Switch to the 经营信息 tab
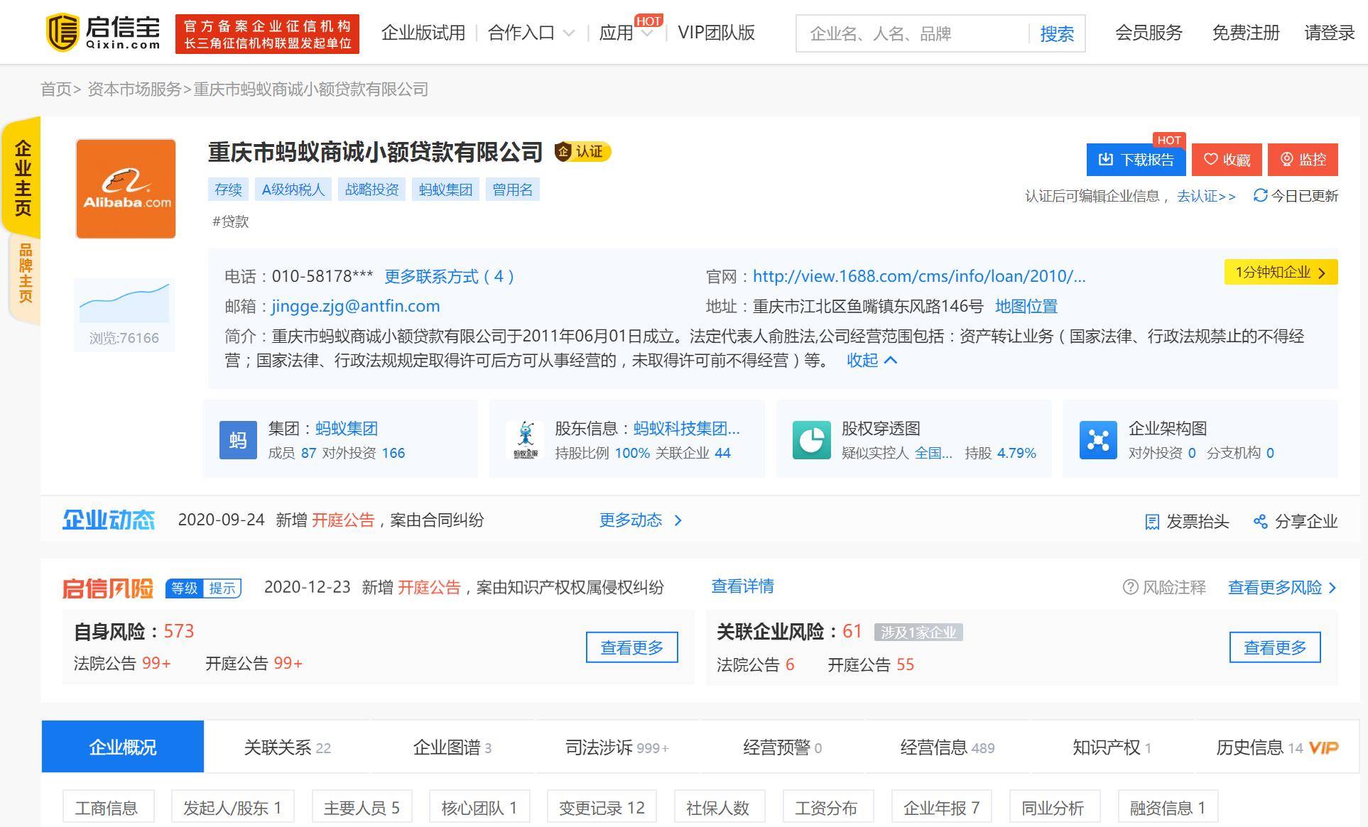This screenshot has height=827, width=1368. click(x=947, y=747)
